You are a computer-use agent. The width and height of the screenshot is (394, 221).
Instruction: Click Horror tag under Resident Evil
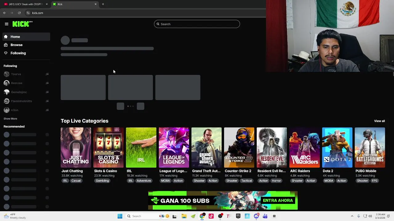pos(276,181)
